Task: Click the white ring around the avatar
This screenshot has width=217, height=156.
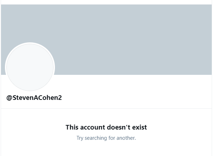Action: 30,43
